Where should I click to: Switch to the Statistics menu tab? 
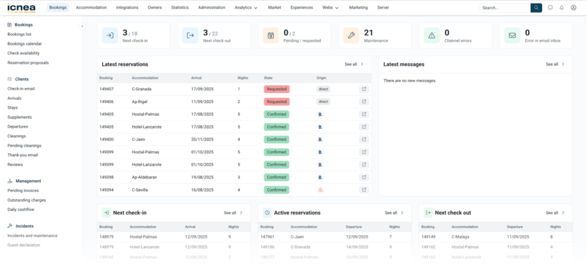point(179,8)
